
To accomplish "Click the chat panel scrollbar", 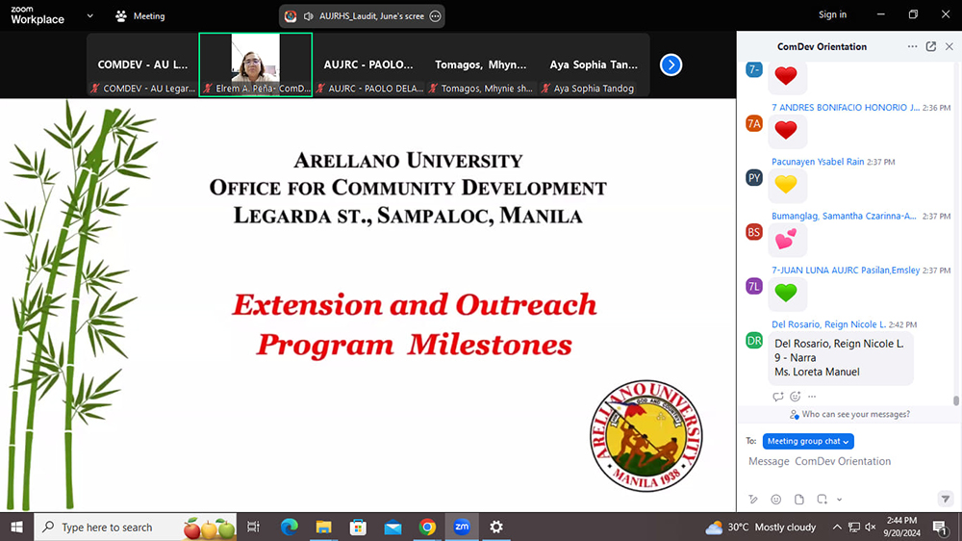I will click(956, 401).
